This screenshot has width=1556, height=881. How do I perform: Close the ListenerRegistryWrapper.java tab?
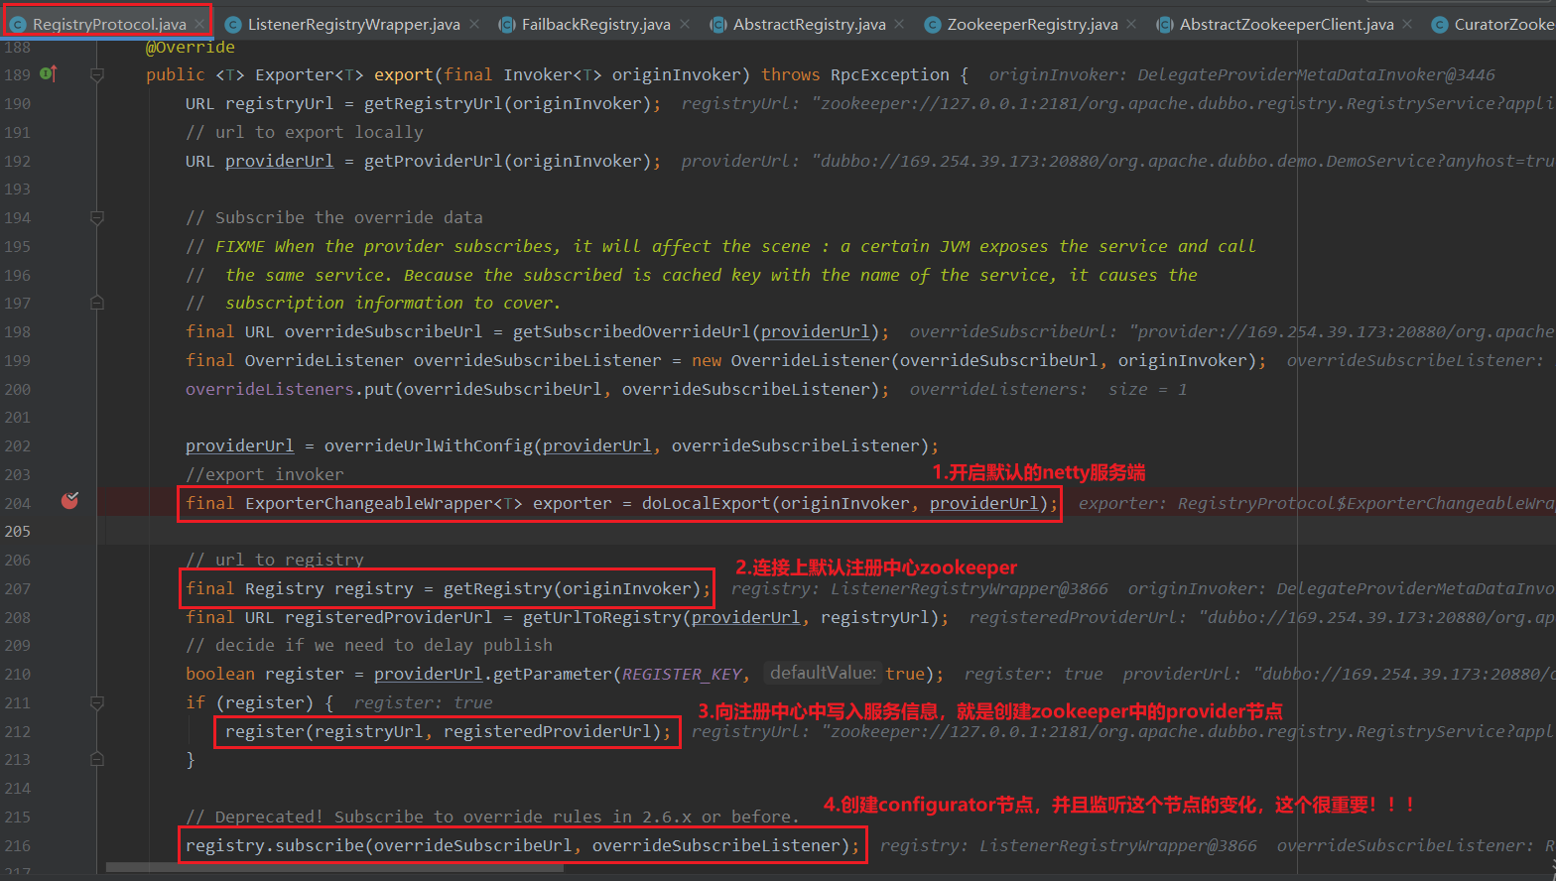coord(474,24)
